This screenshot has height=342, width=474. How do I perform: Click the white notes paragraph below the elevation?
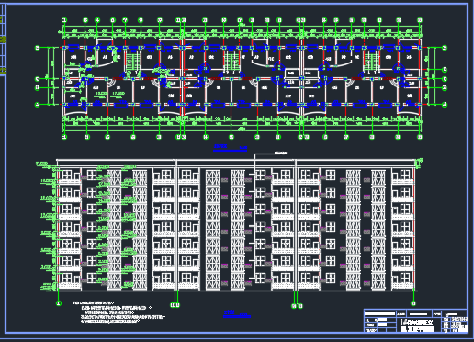tap(119, 313)
